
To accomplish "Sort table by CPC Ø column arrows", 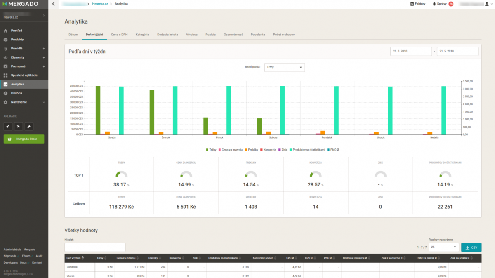I will pyautogui.click(x=296, y=258).
